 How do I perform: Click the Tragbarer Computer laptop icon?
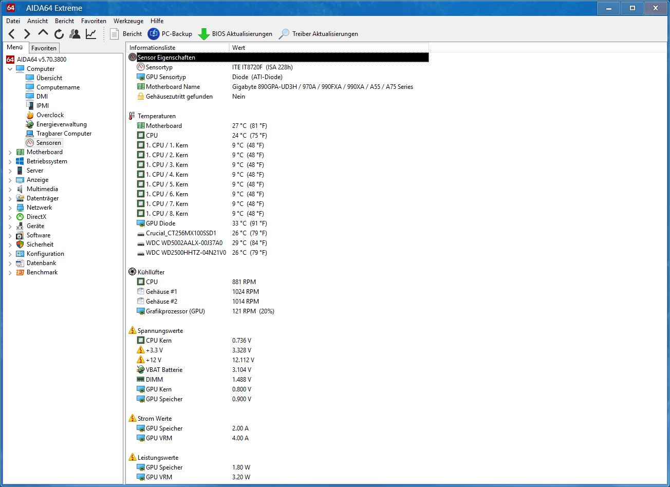30,134
